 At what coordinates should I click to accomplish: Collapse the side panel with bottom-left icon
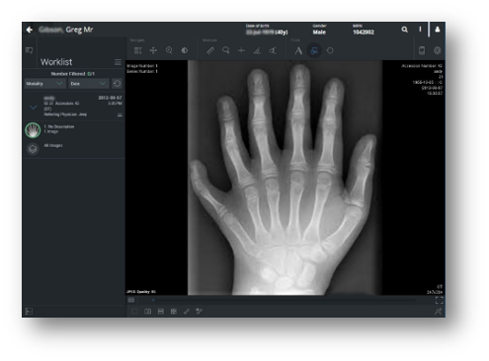point(29,311)
